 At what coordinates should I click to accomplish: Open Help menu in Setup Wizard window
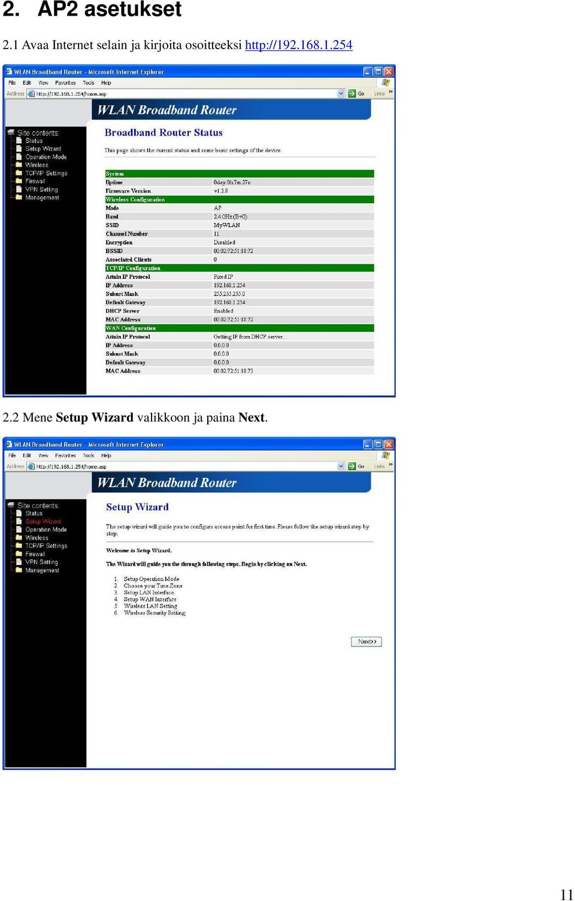(x=106, y=456)
